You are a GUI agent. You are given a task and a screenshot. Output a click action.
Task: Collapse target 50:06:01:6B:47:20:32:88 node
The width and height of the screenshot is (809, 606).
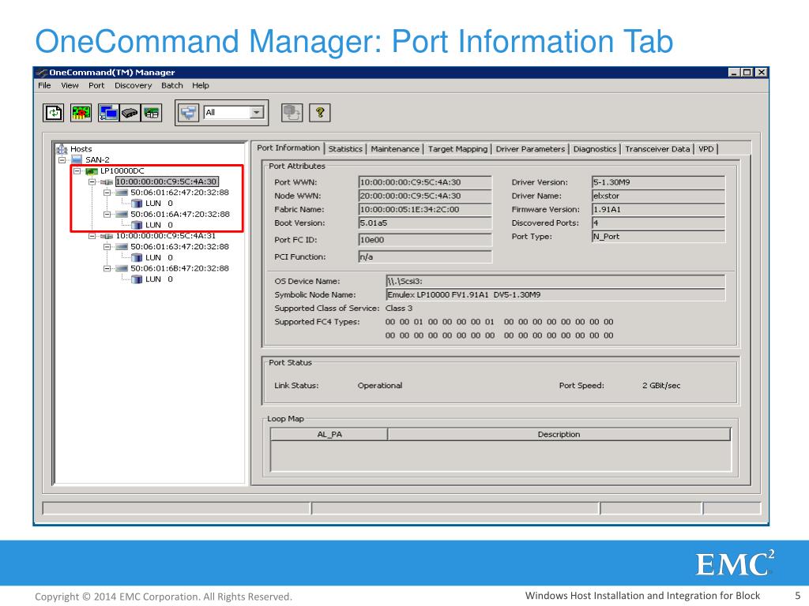pyautogui.click(x=107, y=268)
